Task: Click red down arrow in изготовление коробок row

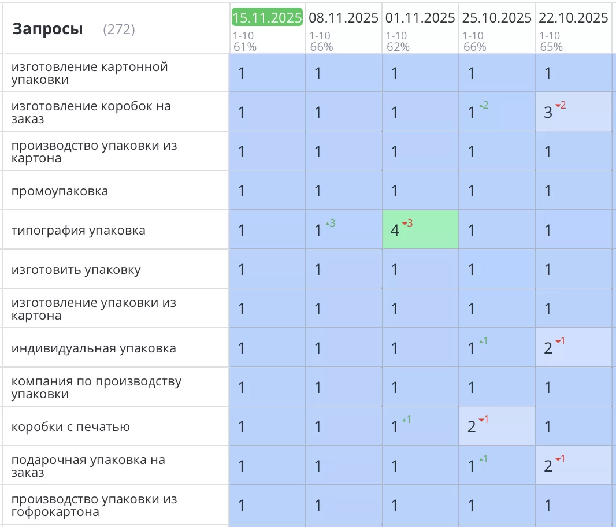Action: (558, 106)
